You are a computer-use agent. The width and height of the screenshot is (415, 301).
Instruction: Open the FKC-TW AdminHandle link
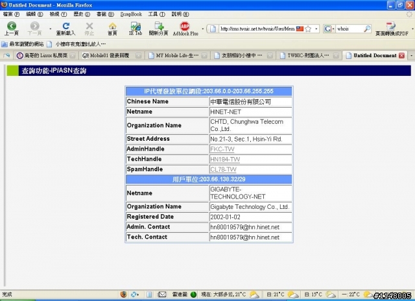(x=222, y=149)
